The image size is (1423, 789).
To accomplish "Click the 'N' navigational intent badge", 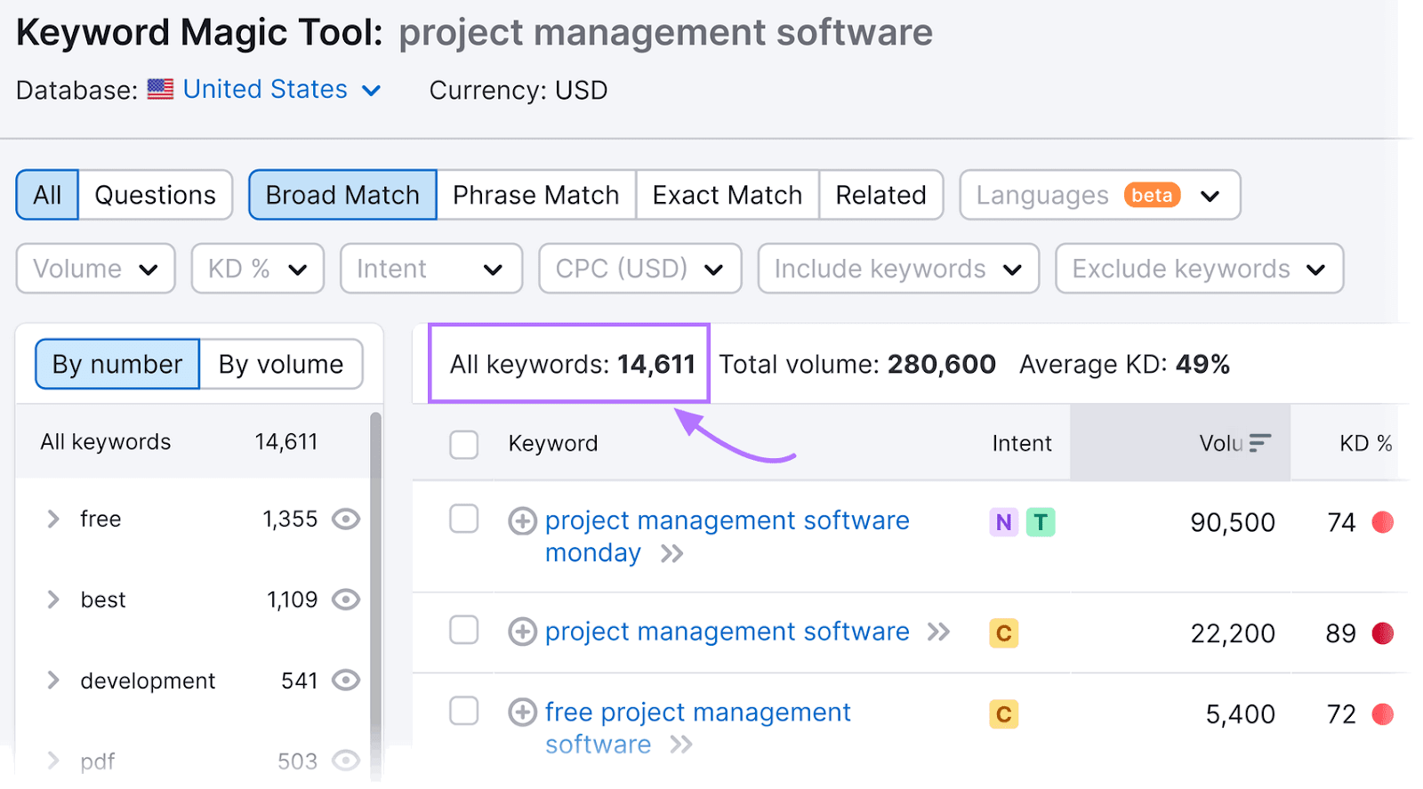I will pyautogui.click(x=1003, y=522).
